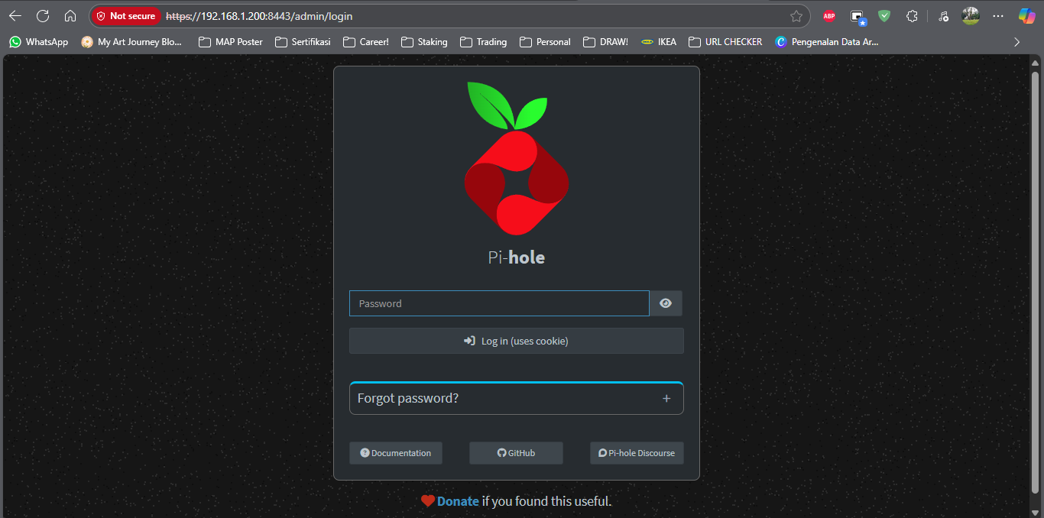The image size is (1044, 518).
Task: Open the browser Settings and more menu
Action: (998, 16)
